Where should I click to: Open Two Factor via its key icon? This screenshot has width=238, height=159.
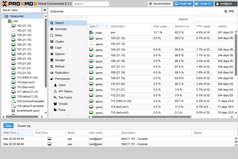point(55,98)
